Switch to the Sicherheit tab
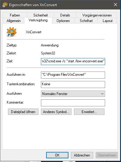Image resolution: width=121 pixels, height=162 pixels. tap(40, 15)
